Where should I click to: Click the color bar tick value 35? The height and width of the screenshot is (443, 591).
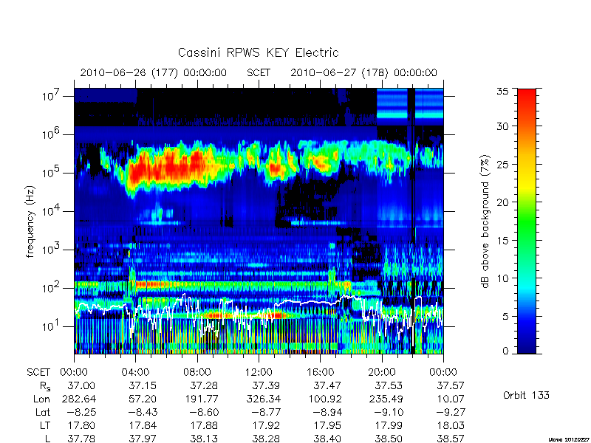coord(503,92)
